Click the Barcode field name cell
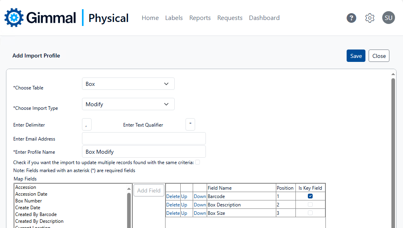 pyautogui.click(x=241, y=196)
